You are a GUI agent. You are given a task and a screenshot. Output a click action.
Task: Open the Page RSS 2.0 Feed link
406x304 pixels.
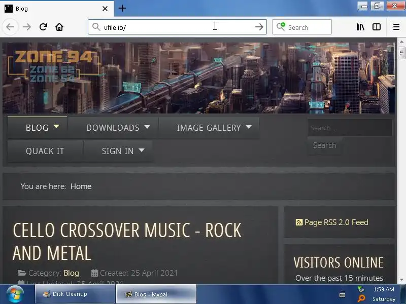336,222
